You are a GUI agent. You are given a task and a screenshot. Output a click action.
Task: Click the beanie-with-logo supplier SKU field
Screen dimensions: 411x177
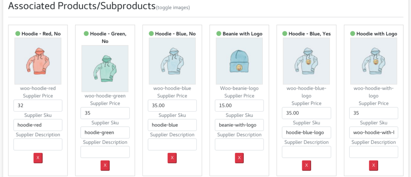click(239, 125)
